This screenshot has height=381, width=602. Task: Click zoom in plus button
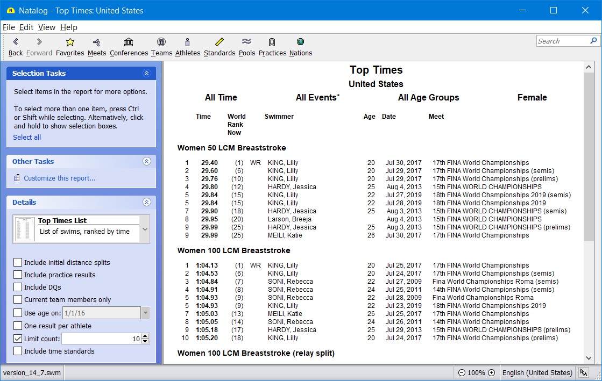[x=491, y=373]
